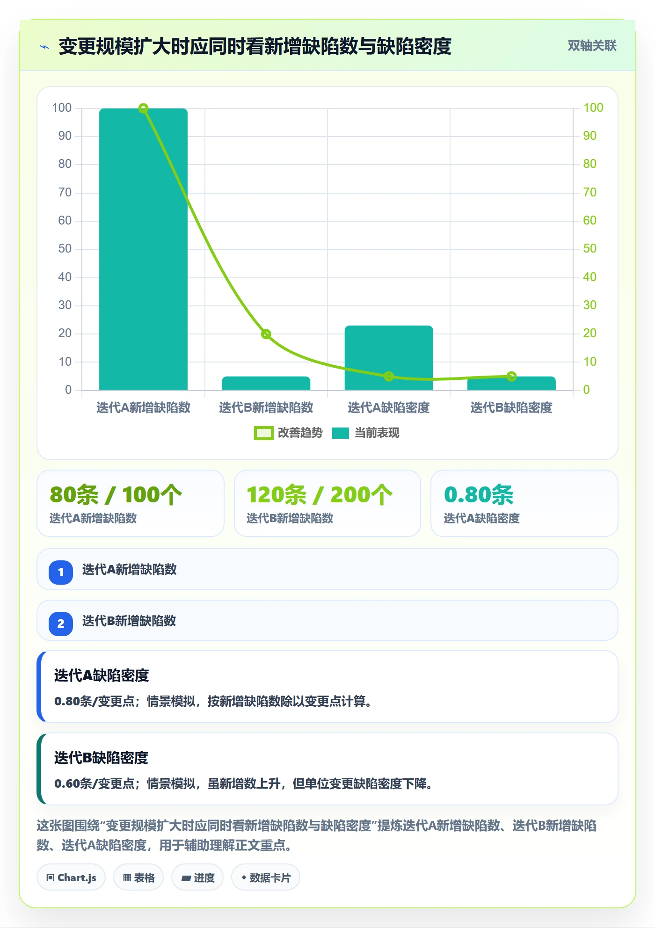655x928 pixels.
Task: Click the 数据卡片 tag
Action: pyautogui.click(x=266, y=877)
